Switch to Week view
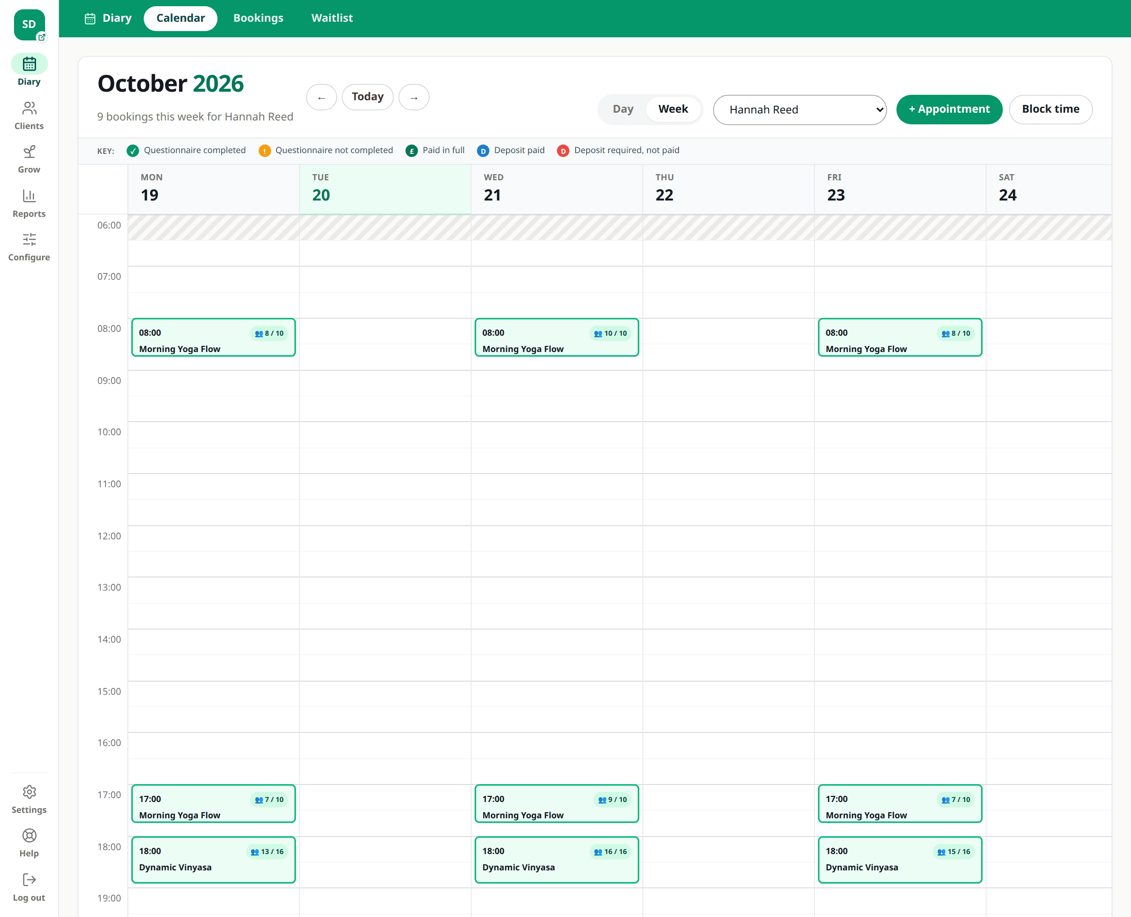 pos(673,109)
